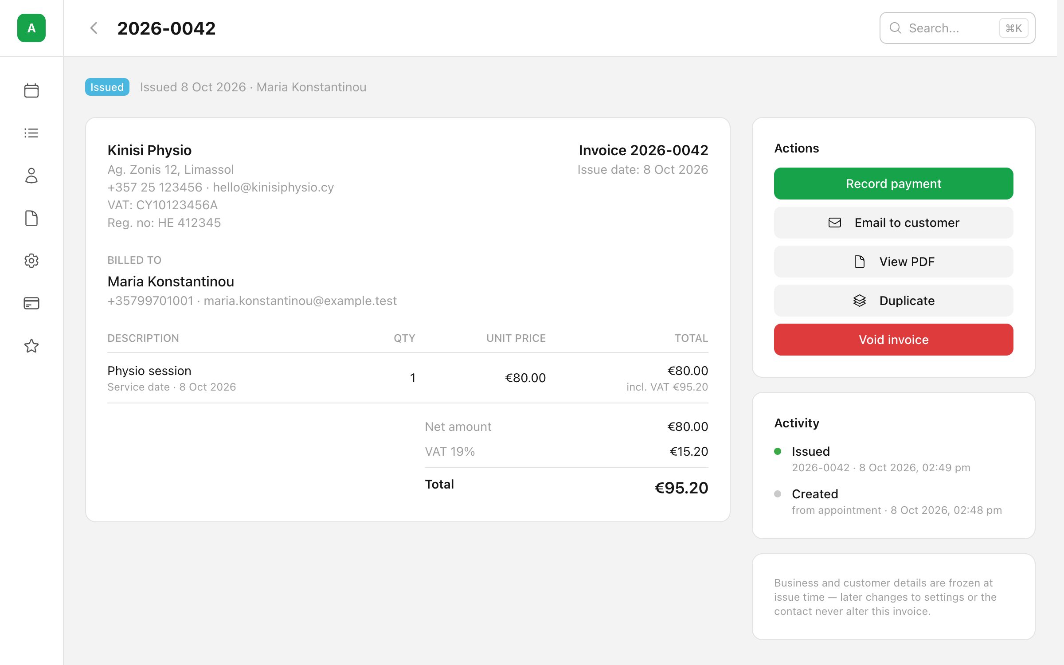Viewport: 1064px width, 665px height.
Task: Open the documents page icon in sidebar
Action: tap(31, 218)
